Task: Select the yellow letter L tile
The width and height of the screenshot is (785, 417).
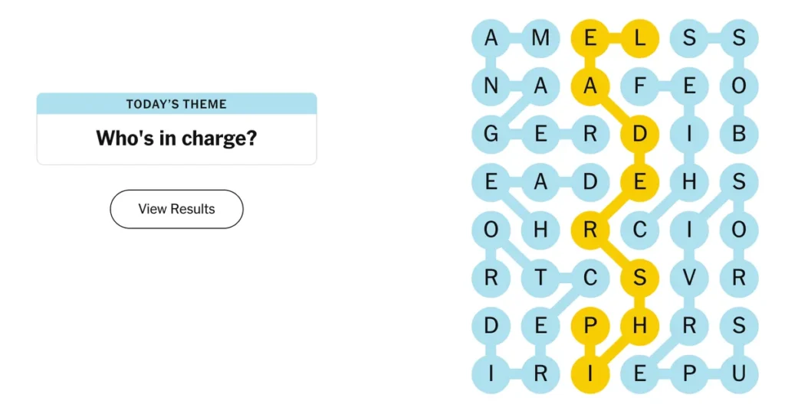Action: coord(640,38)
